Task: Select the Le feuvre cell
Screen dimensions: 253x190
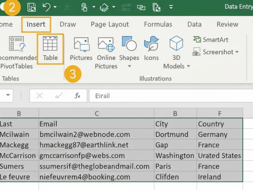Action: click(x=19, y=177)
